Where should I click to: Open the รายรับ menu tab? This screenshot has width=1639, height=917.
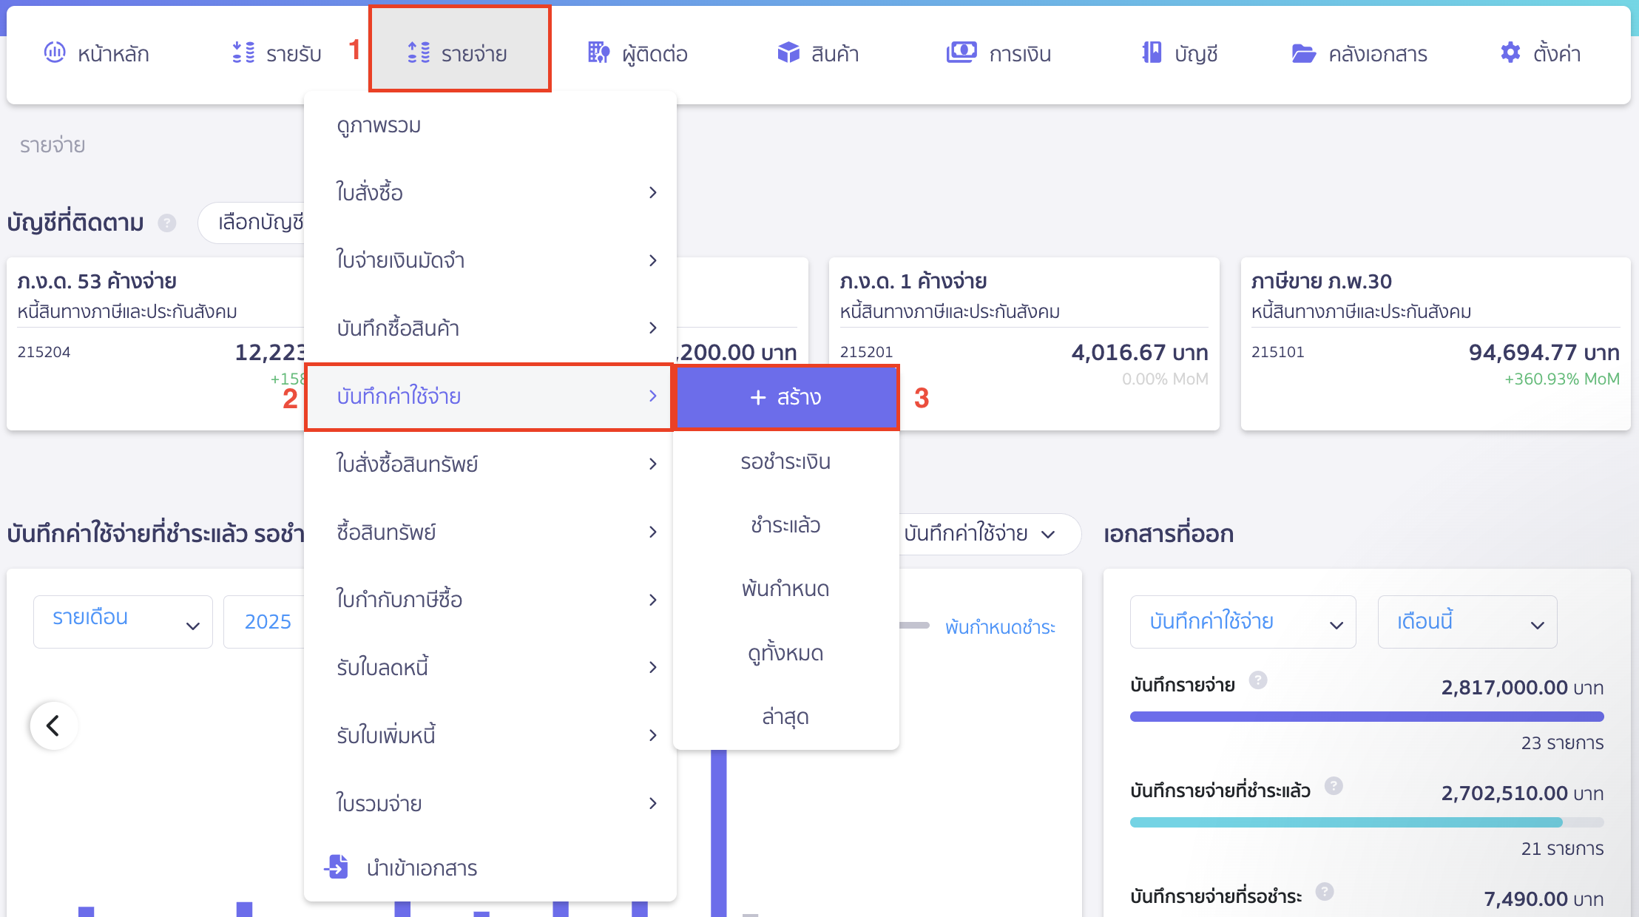[x=277, y=53]
